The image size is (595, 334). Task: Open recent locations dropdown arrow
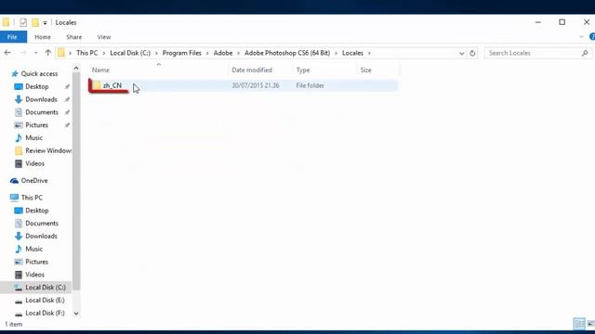point(35,53)
